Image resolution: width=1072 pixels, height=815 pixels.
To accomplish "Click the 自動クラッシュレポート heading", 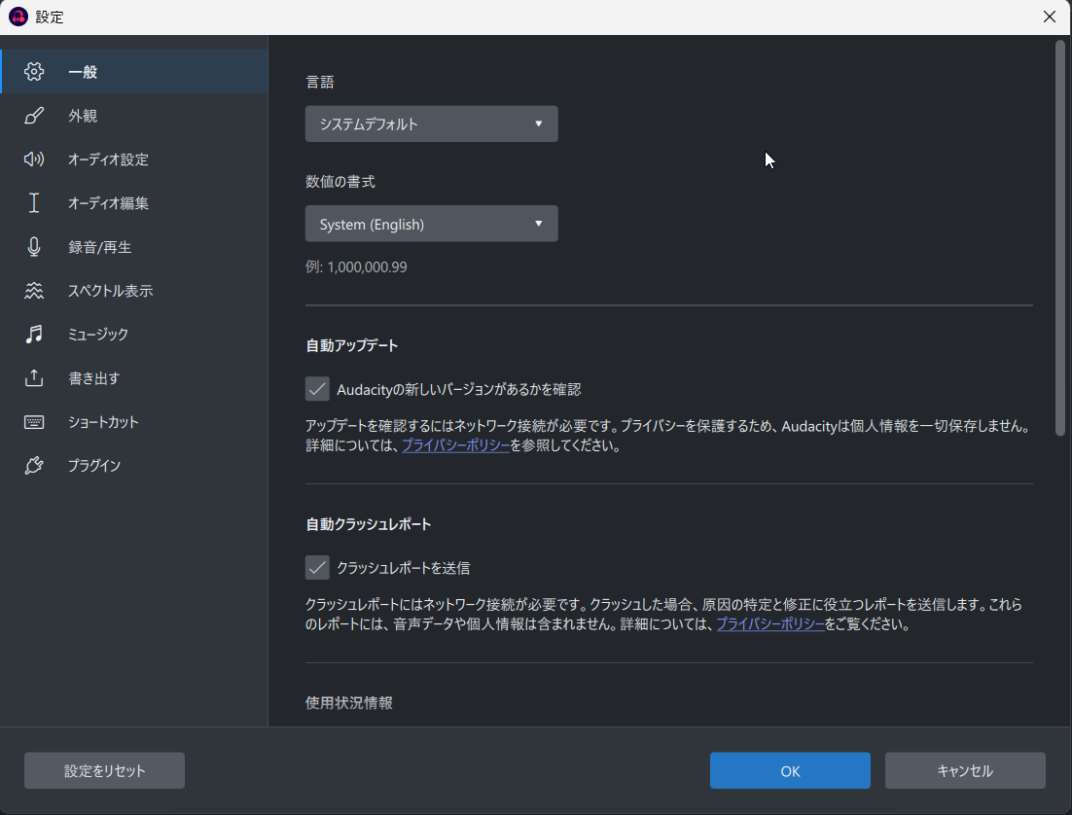I will point(369,524).
